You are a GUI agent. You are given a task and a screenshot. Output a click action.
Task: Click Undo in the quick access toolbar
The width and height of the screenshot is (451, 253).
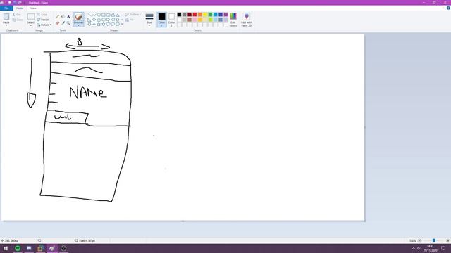[15, 3]
